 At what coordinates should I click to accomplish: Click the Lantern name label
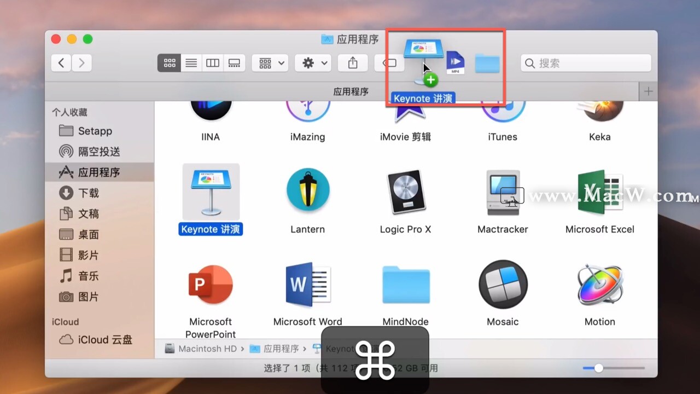[x=308, y=229]
